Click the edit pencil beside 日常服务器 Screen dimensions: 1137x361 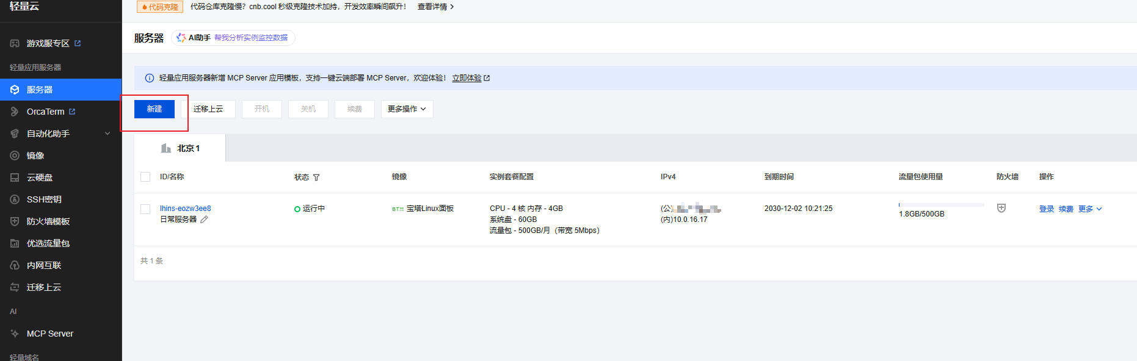tap(204, 220)
